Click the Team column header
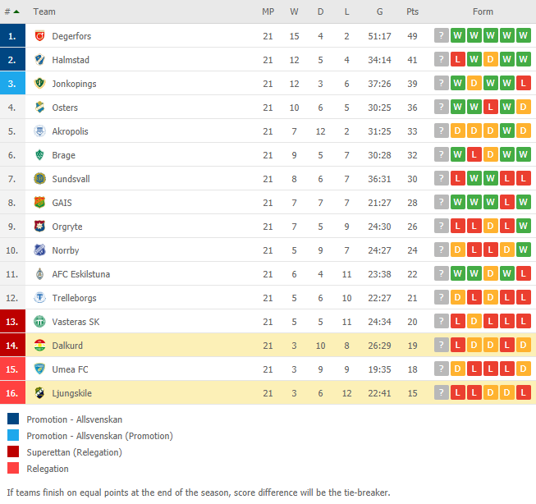 [x=44, y=11]
